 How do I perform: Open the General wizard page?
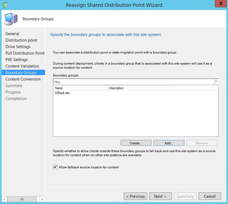click(x=12, y=34)
